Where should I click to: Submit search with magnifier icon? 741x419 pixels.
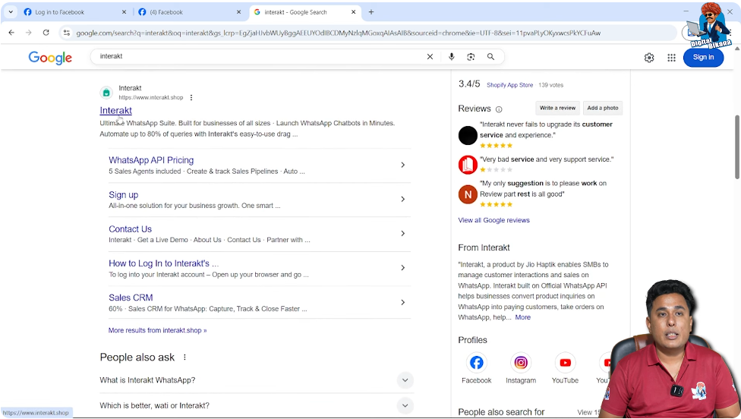tap(490, 57)
